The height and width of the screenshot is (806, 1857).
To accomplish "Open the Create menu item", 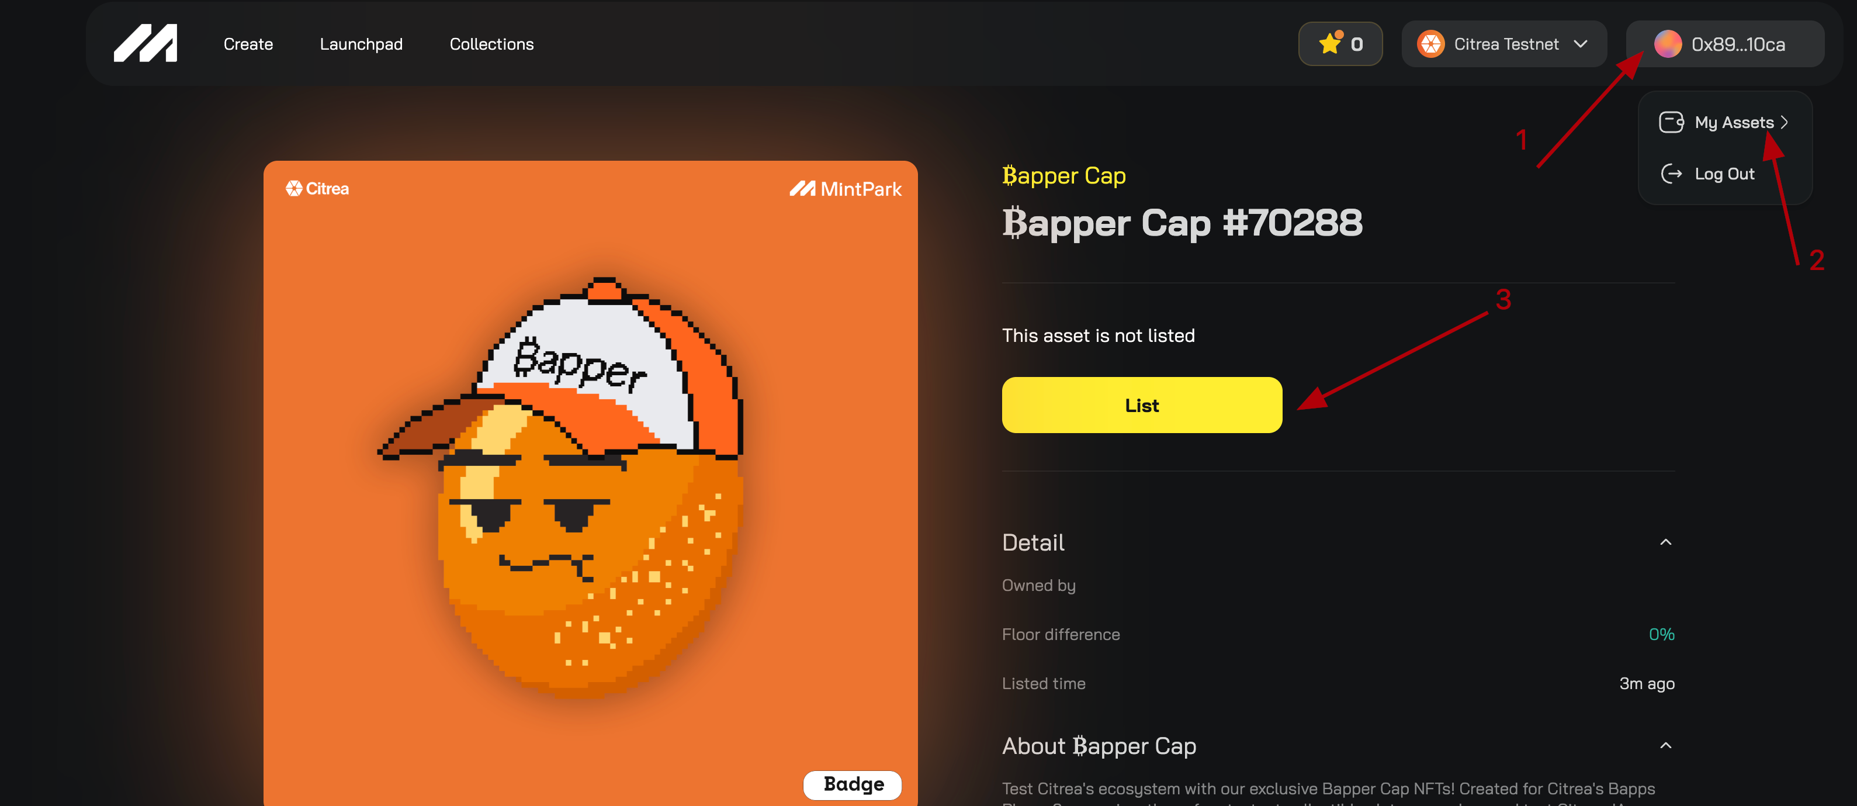I will (x=248, y=44).
